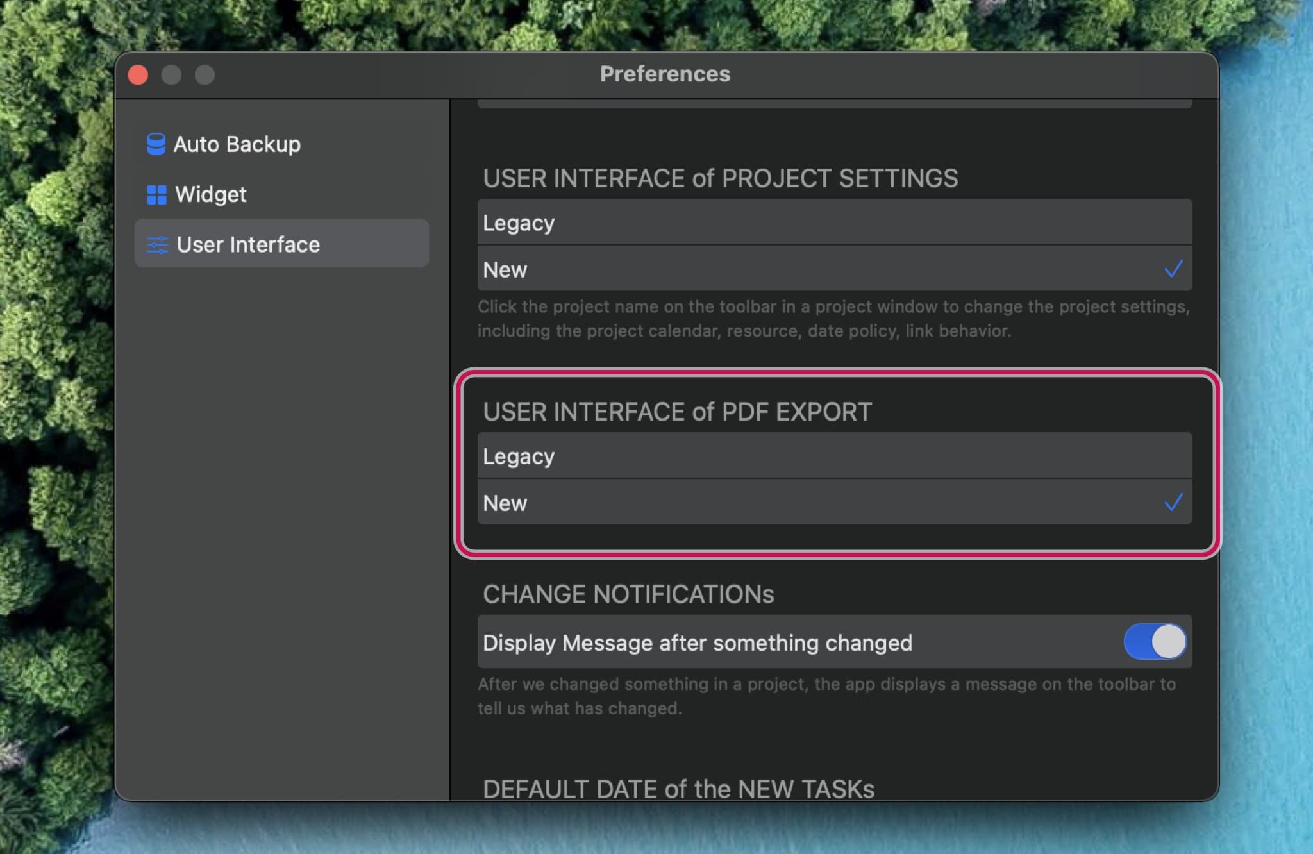The image size is (1313, 854).
Task: Disable Display Message after something changed
Action: tap(1155, 642)
